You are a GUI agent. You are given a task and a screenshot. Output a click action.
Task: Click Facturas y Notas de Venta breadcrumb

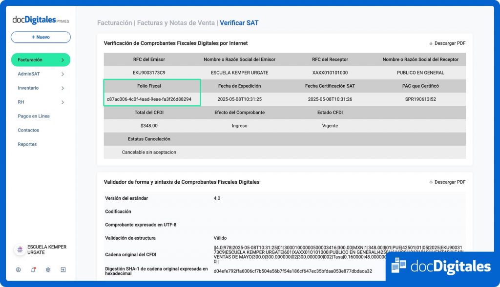pyautogui.click(x=176, y=23)
